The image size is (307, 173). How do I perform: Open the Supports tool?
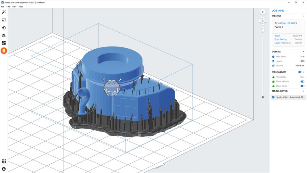click(4, 35)
